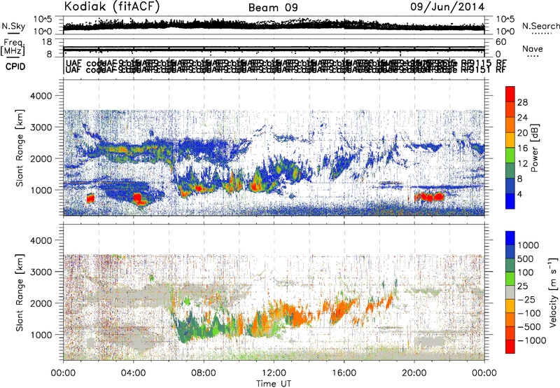Click the solid line sample under N.Sky
Screen dimensions: 560x388
click(x=13, y=33)
